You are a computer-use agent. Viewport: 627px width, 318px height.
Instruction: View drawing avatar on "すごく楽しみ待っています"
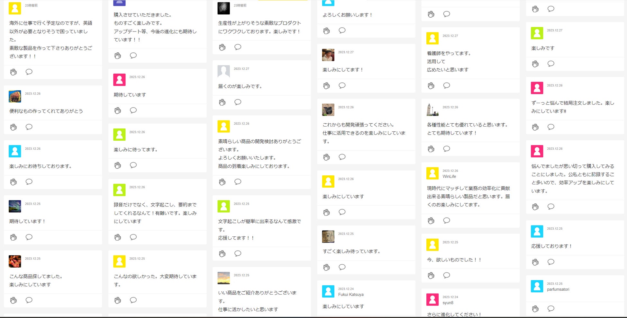pos(328,237)
